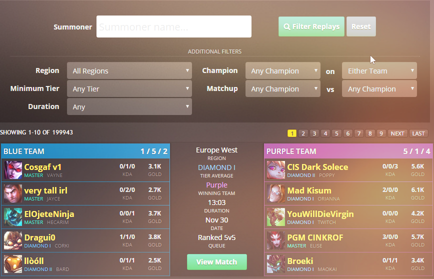This screenshot has width=434, height=279.
Task: Open summoner Dragui0 link
Action: 39,237
